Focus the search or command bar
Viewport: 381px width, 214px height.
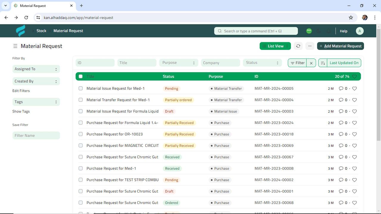click(256, 31)
